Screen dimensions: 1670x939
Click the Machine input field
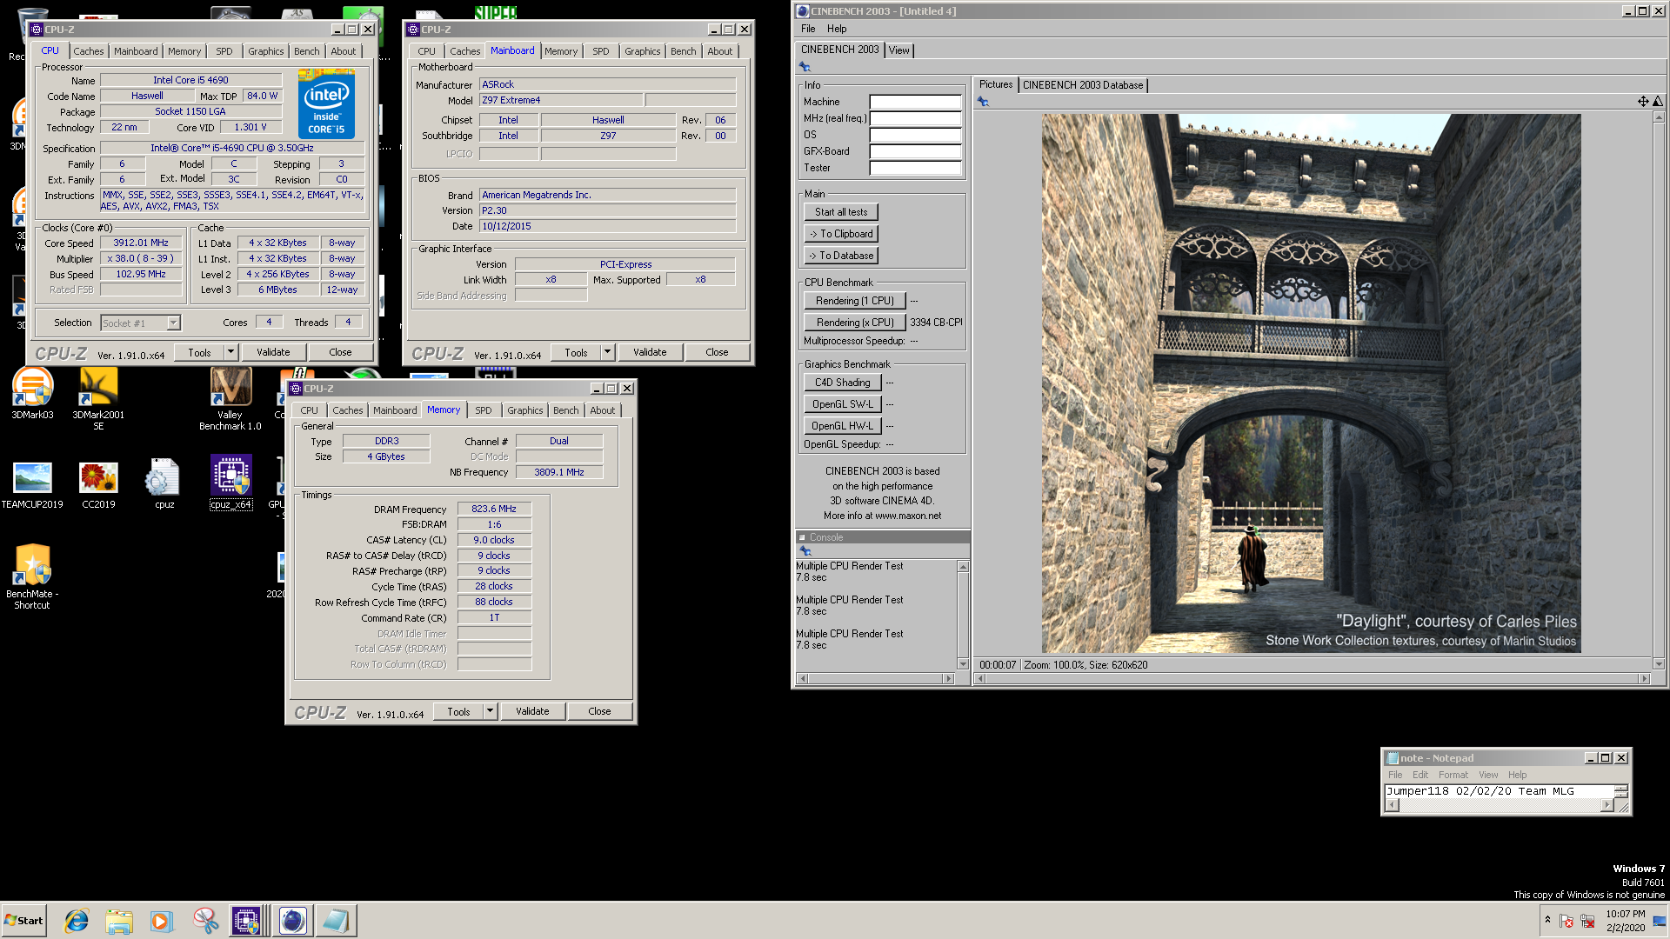pos(915,102)
